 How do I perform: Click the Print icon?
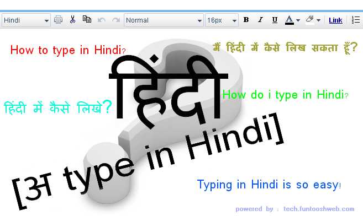[58, 20]
